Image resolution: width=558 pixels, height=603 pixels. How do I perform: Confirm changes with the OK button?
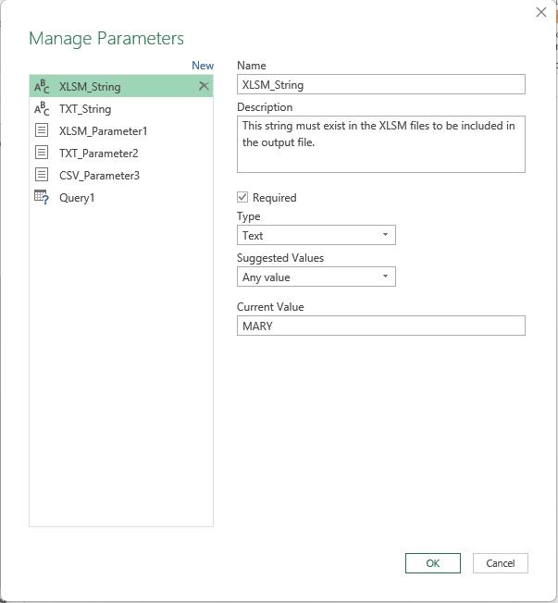click(433, 563)
